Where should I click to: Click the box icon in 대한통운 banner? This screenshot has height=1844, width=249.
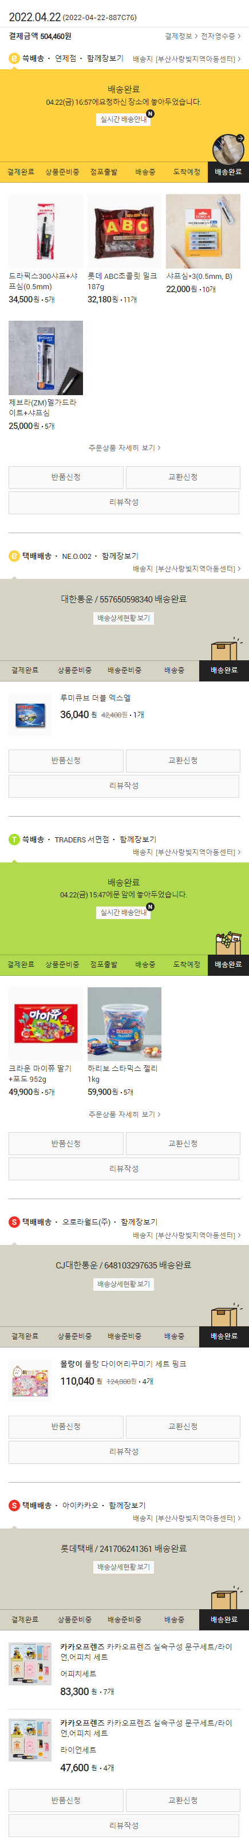(224, 648)
